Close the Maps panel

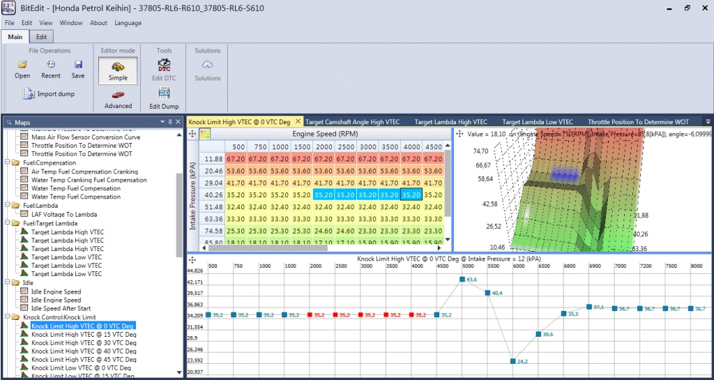pos(178,122)
